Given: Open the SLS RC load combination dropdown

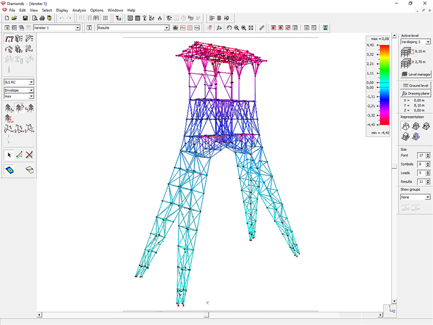Looking at the screenshot, I should pos(31,82).
